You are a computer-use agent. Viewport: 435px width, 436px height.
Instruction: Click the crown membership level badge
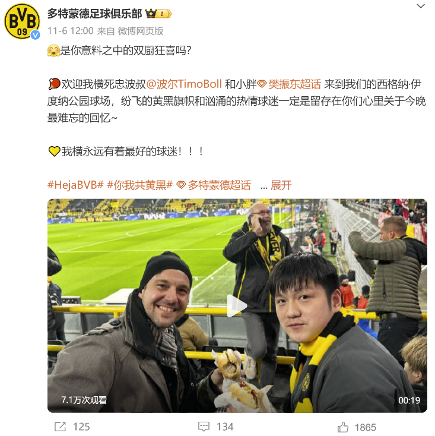pyautogui.click(x=158, y=13)
